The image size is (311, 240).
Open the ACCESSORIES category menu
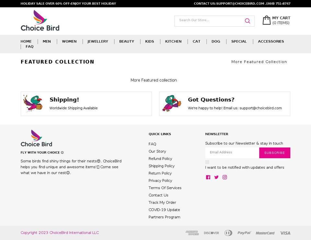(271, 41)
